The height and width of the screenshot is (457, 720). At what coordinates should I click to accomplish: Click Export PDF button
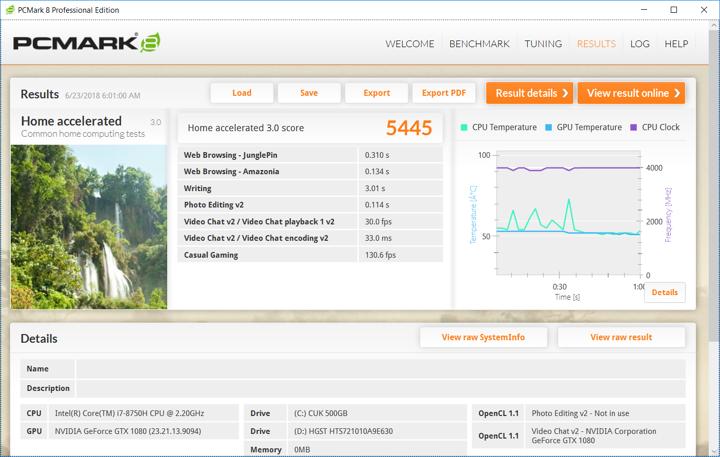click(444, 93)
